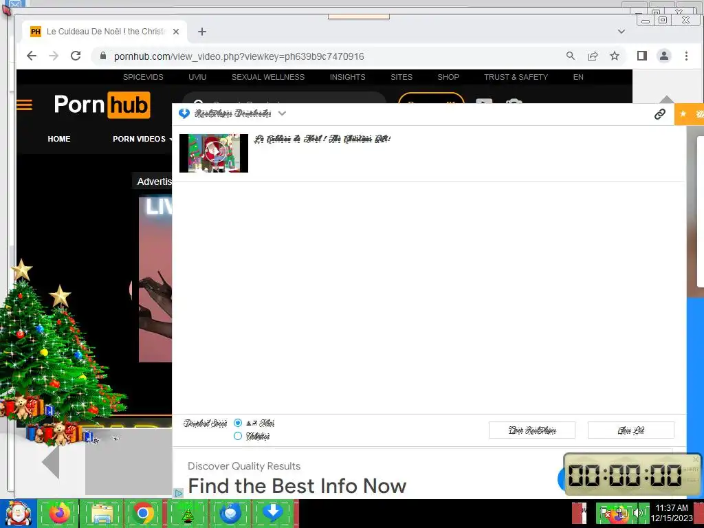Reload the current page

pyautogui.click(x=76, y=56)
